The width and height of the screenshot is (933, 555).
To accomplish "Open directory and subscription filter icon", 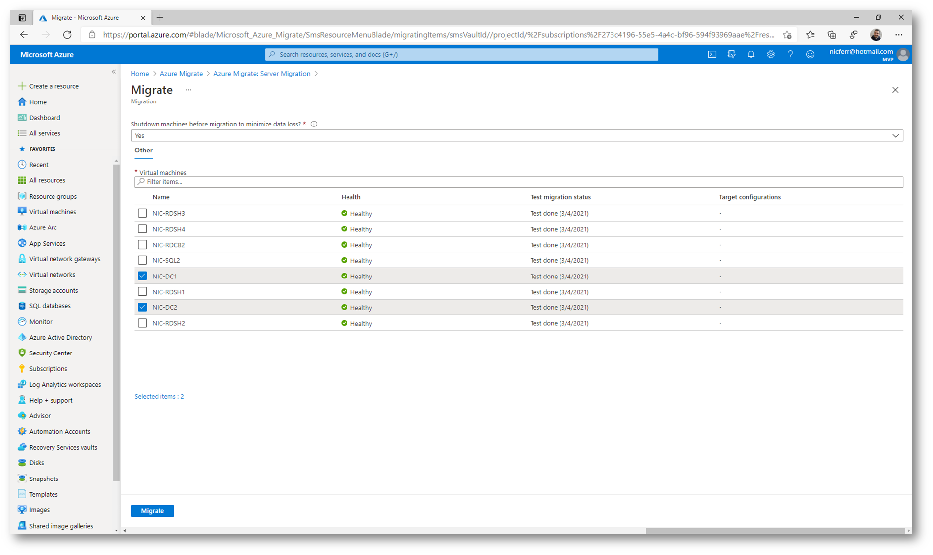I will click(x=731, y=54).
